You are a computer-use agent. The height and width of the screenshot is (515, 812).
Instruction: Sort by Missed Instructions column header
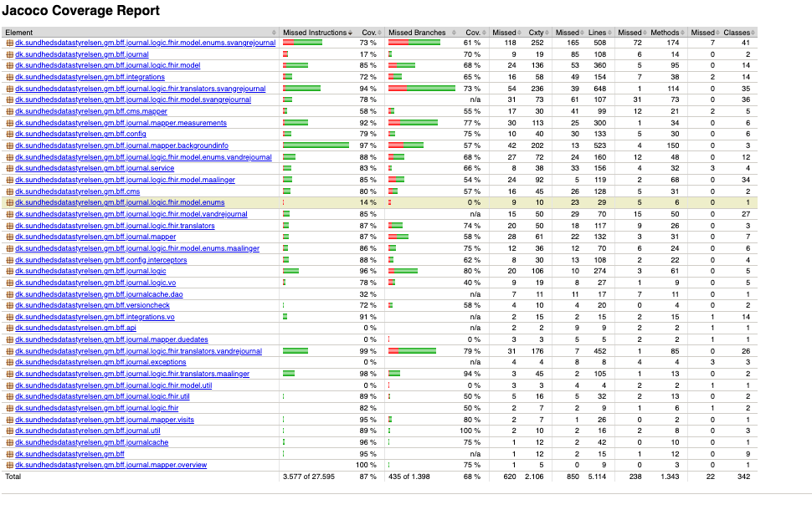tap(314, 32)
